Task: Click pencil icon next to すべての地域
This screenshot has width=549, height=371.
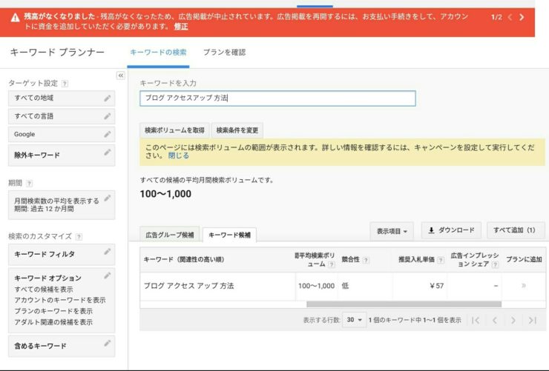Action: [x=108, y=98]
